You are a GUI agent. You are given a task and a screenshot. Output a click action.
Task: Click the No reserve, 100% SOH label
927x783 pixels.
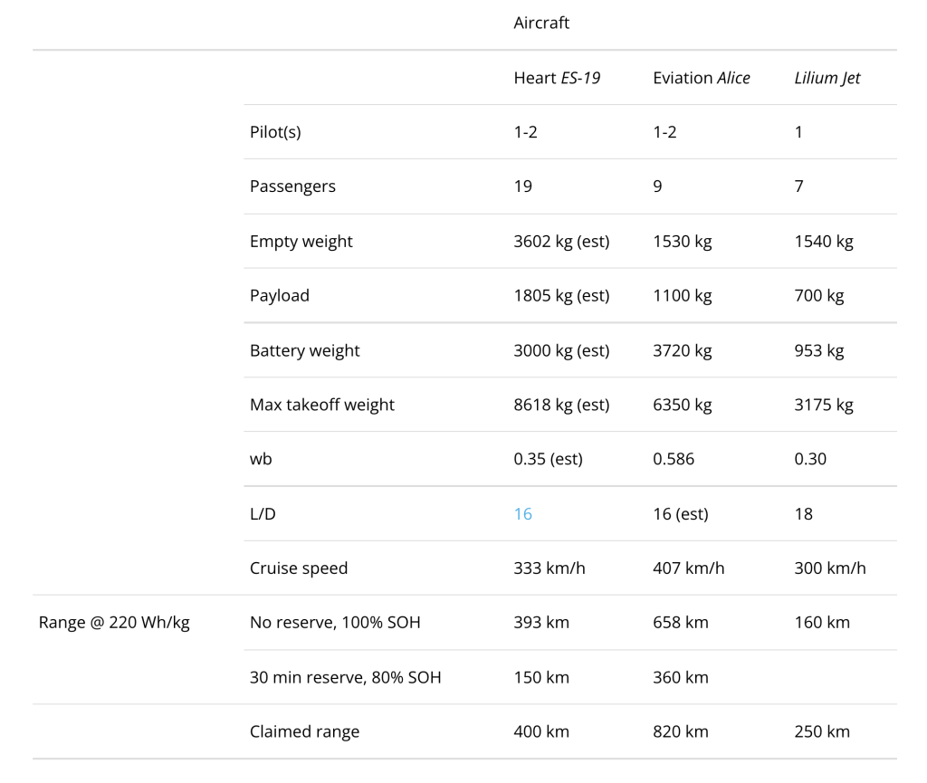(335, 623)
